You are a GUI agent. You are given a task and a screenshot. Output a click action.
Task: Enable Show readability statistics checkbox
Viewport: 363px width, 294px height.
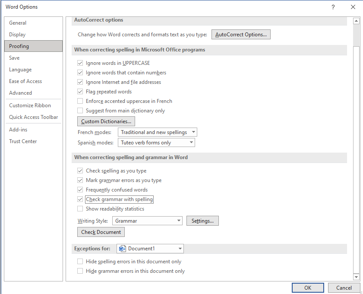(80, 209)
